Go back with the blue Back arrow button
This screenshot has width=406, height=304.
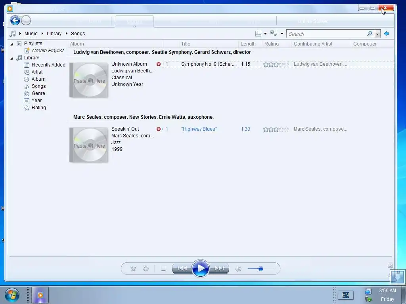point(15,20)
